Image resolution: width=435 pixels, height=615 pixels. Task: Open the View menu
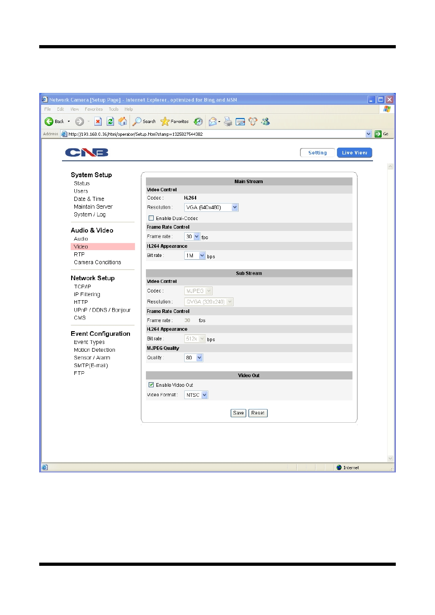coord(74,109)
